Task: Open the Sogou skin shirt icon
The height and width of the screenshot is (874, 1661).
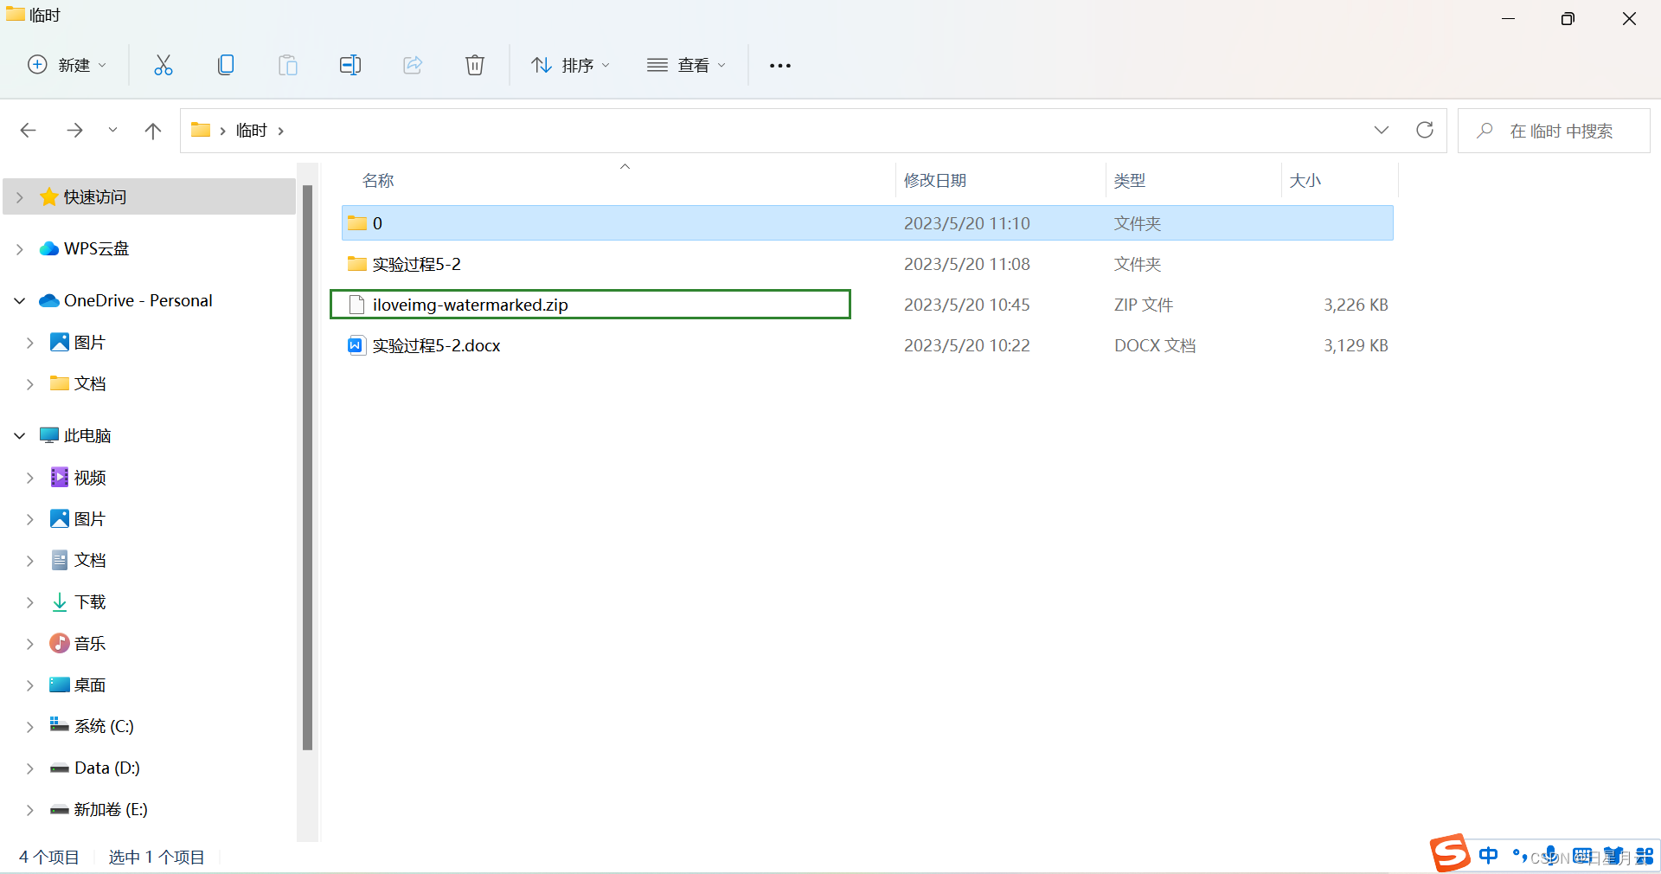Action: pos(1613,856)
